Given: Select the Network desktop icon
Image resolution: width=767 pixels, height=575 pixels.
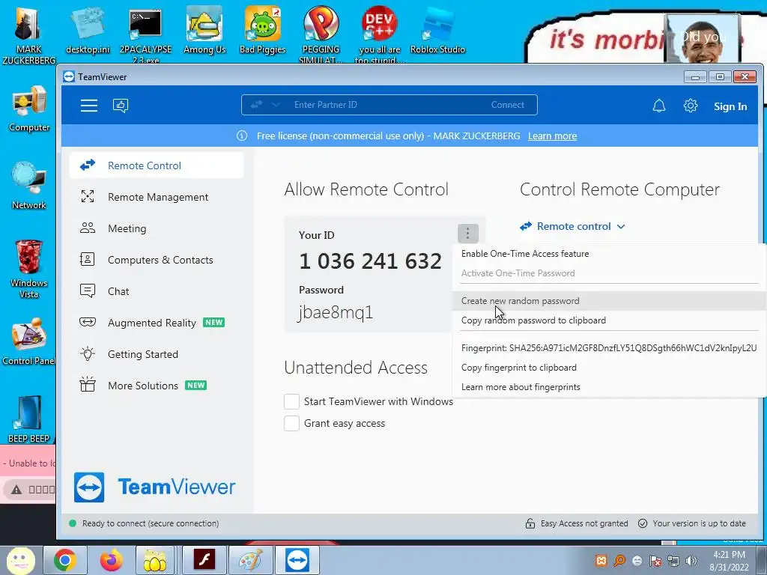Looking at the screenshot, I should click(29, 186).
